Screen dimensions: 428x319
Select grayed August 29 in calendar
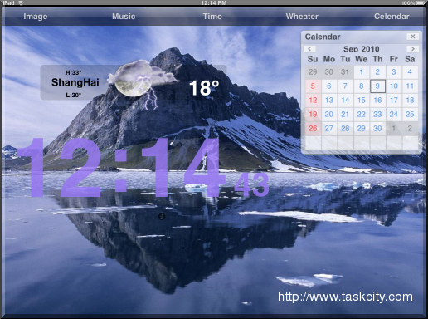tap(313, 72)
